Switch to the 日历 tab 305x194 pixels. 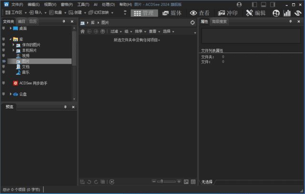[x=32, y=21]
